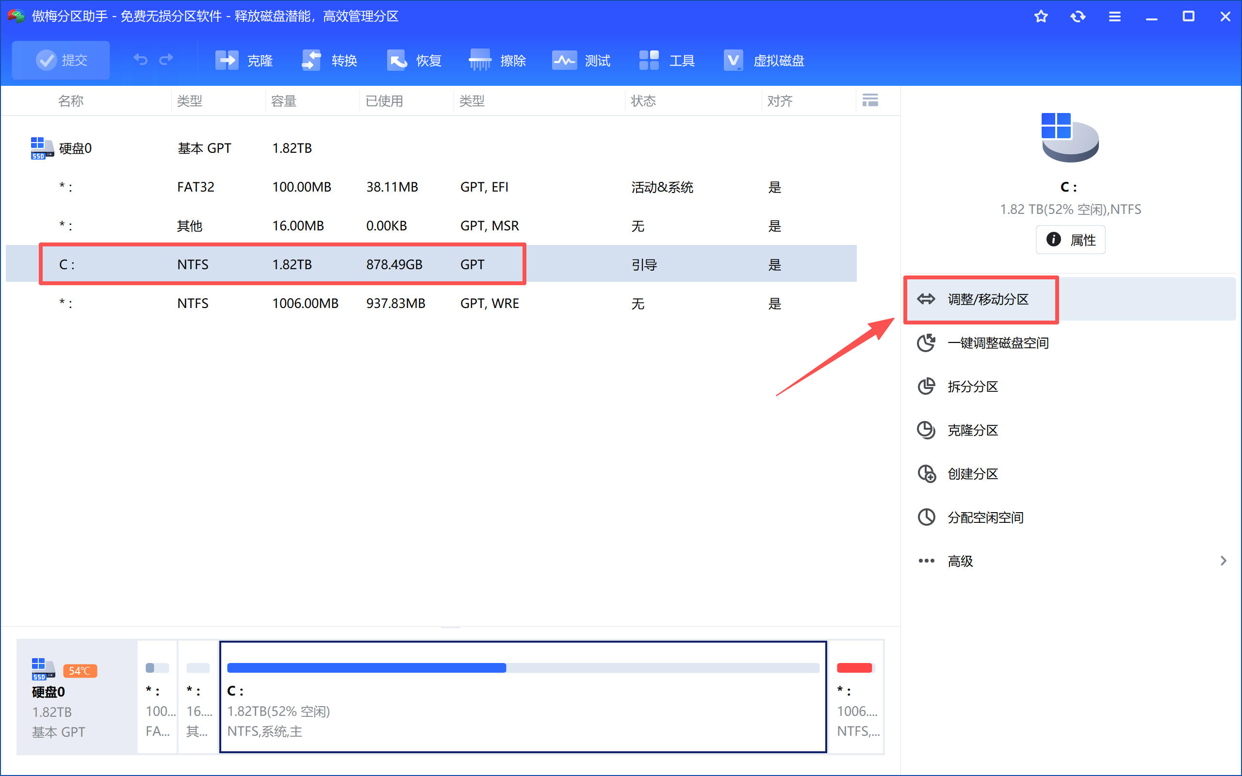Open the hamburger menu in title bar
This screenshot has height=776, width=1242.
(1115, 16)
